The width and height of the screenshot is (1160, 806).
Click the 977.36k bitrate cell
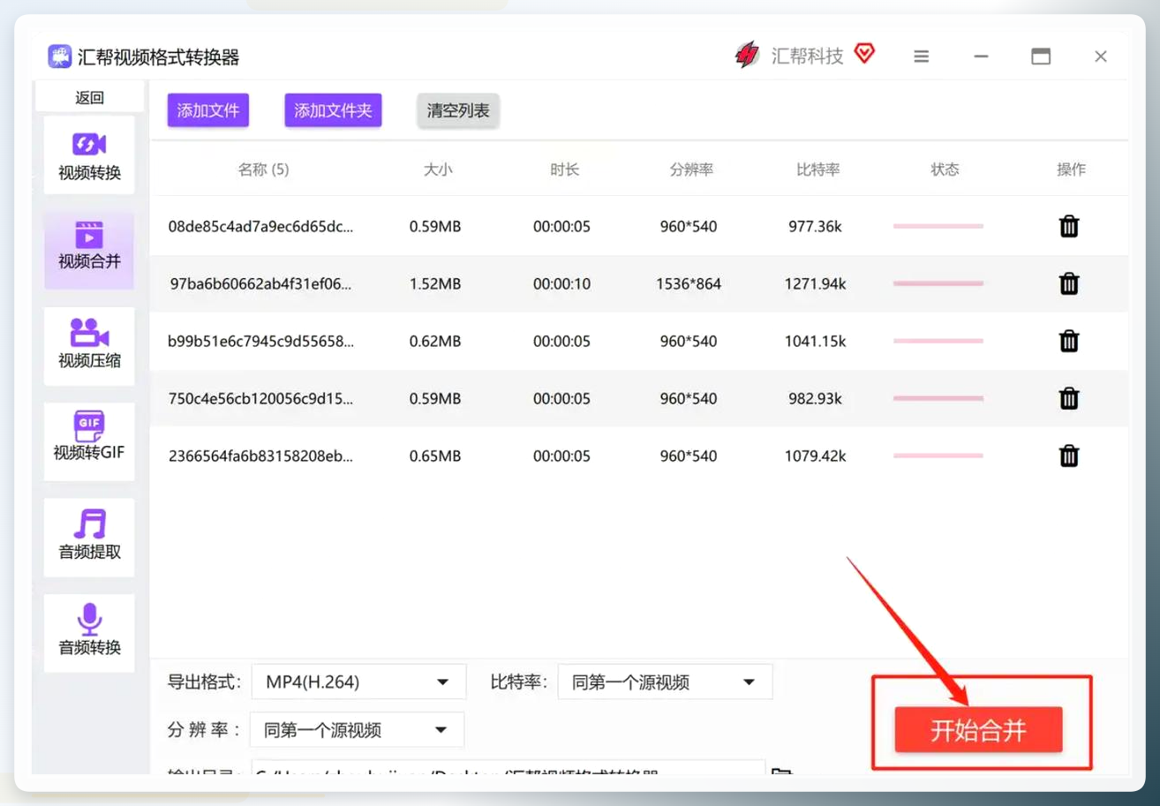click(x=815, y=227)
